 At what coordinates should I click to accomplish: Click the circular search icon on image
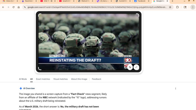pos(136,67)
